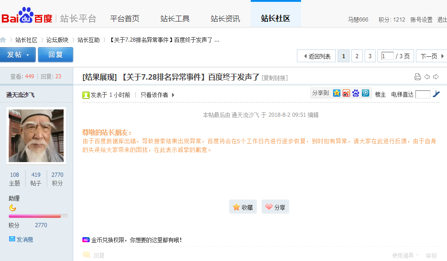Click the author's avatar photo

click(36, 136)
